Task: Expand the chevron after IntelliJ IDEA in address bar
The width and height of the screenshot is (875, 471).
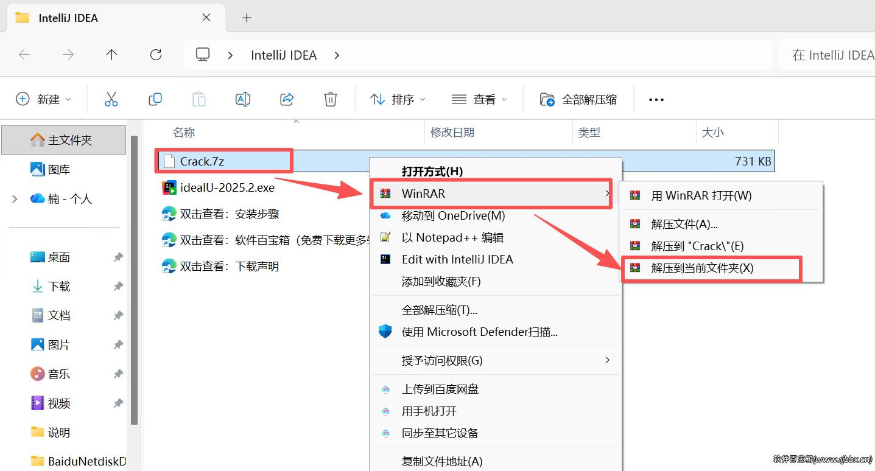Action: tap(337, 55)
